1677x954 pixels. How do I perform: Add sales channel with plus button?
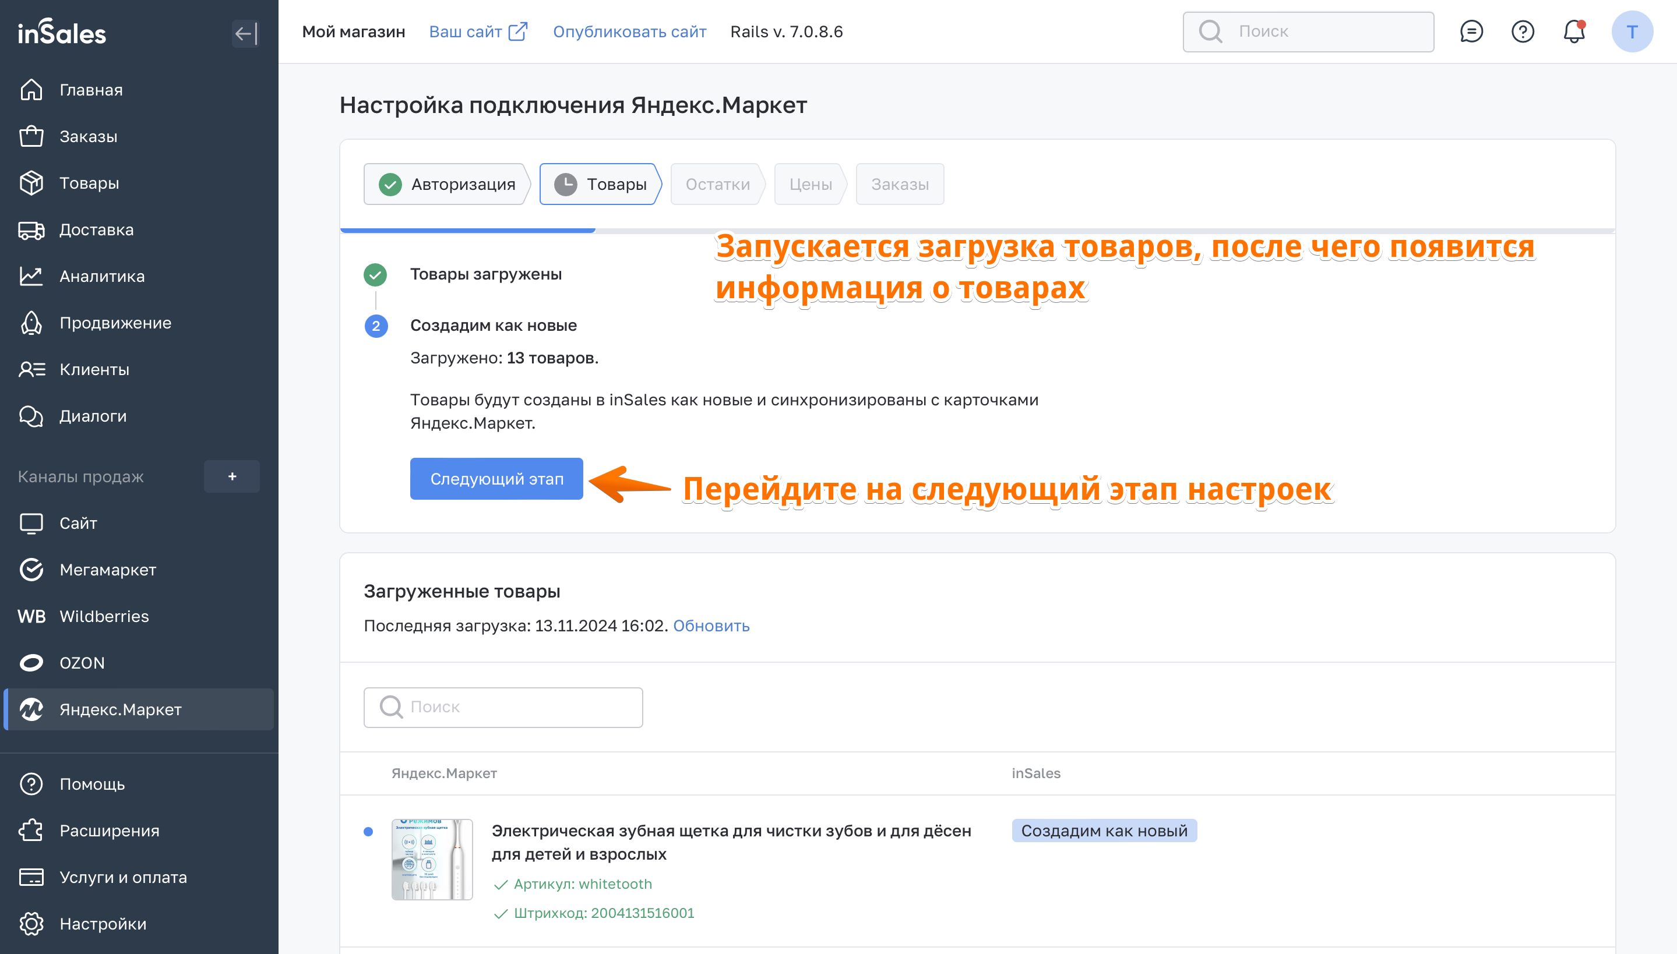click(232, 476)
